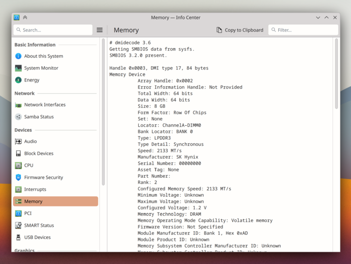Click the Samba Status icon
351x264 pixels.
click(19, 117)
